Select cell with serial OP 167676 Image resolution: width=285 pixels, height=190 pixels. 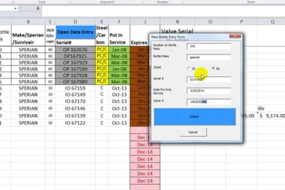tap(75, 50)
